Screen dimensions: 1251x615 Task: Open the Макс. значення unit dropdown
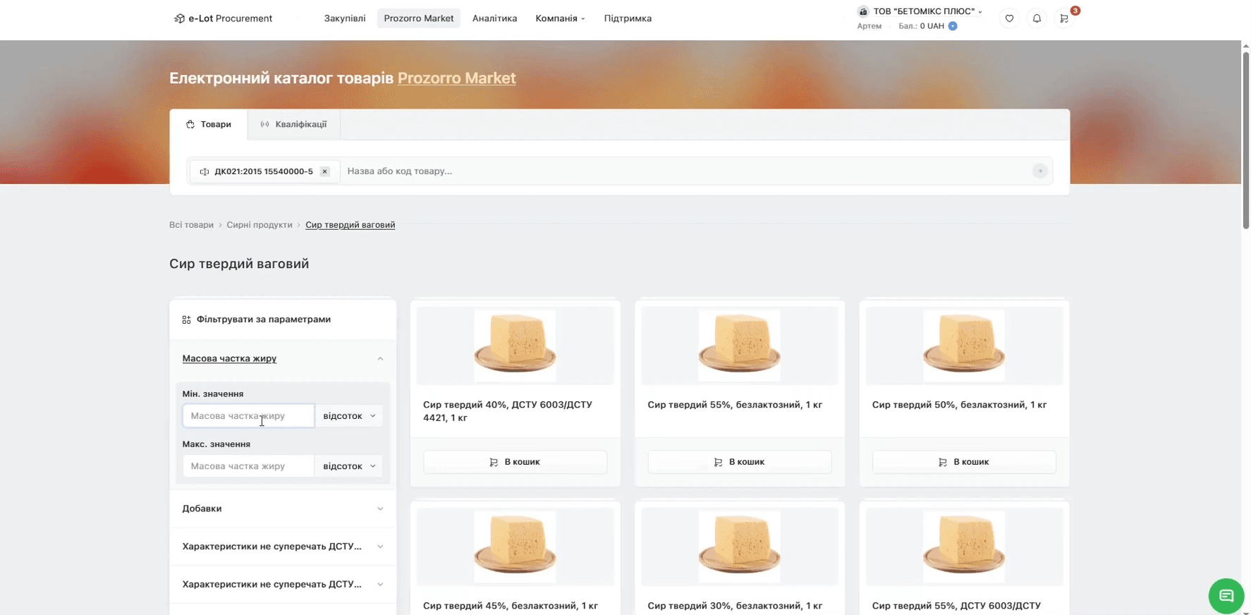click(x=349, y=465)
